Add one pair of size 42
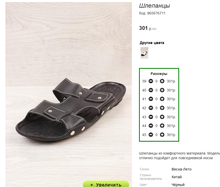Image resolution: width=220 pixels, height=187 pixels. pos(162,108)
